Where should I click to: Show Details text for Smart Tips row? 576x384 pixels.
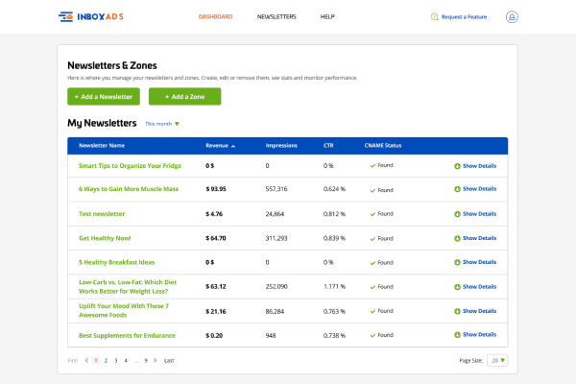point(479,166)
